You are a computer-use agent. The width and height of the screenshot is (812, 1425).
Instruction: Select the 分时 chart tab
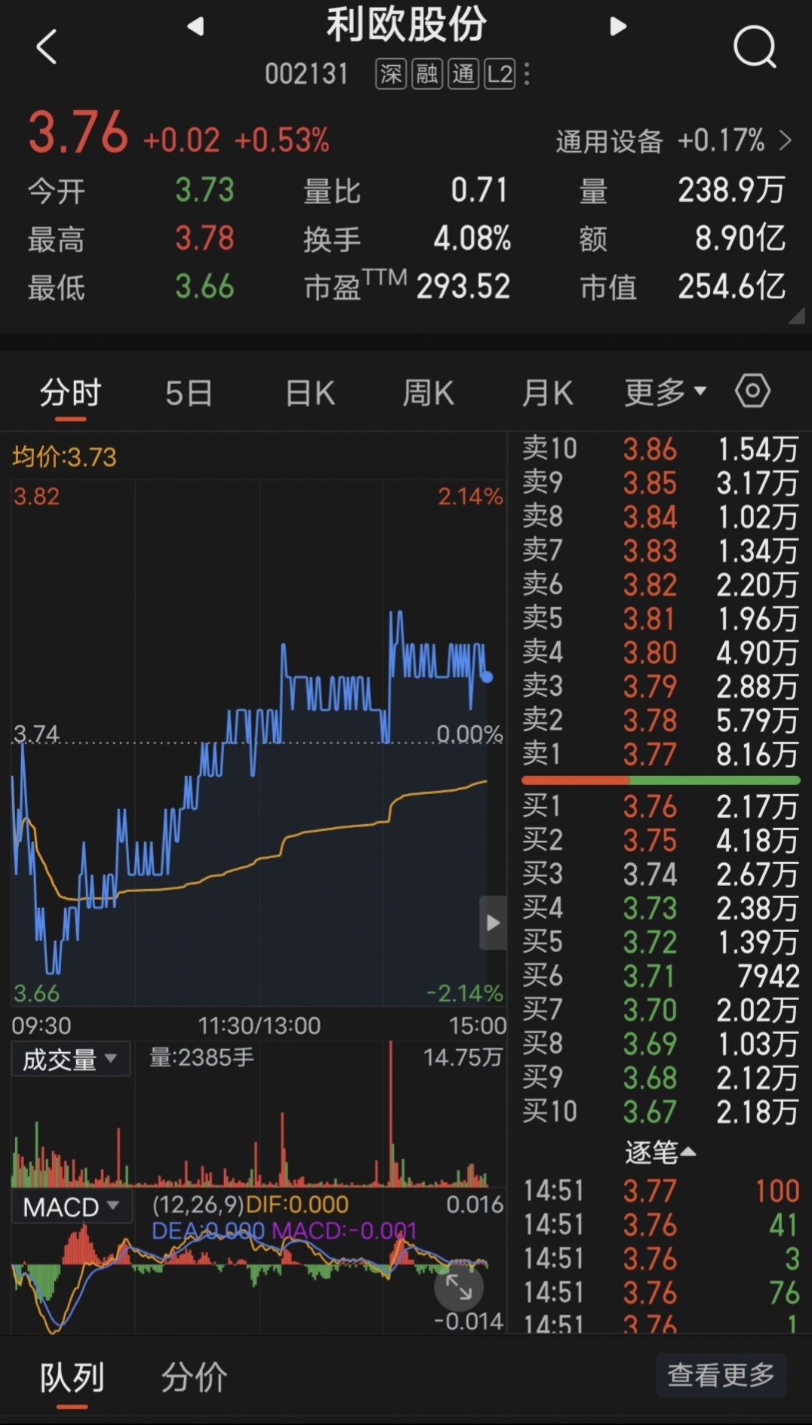pyautogui.click(x=70, y=393)
